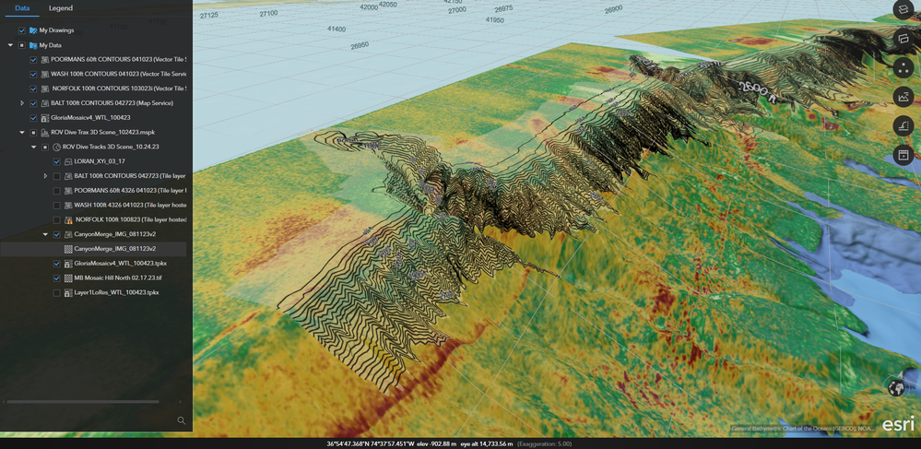Expand BALT 100ft CONTOURS Tile layer
Screen dimensions: 921x449
46,176
